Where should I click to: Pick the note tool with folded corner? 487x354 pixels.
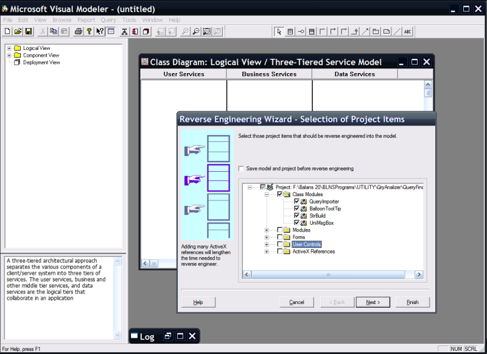387,32
